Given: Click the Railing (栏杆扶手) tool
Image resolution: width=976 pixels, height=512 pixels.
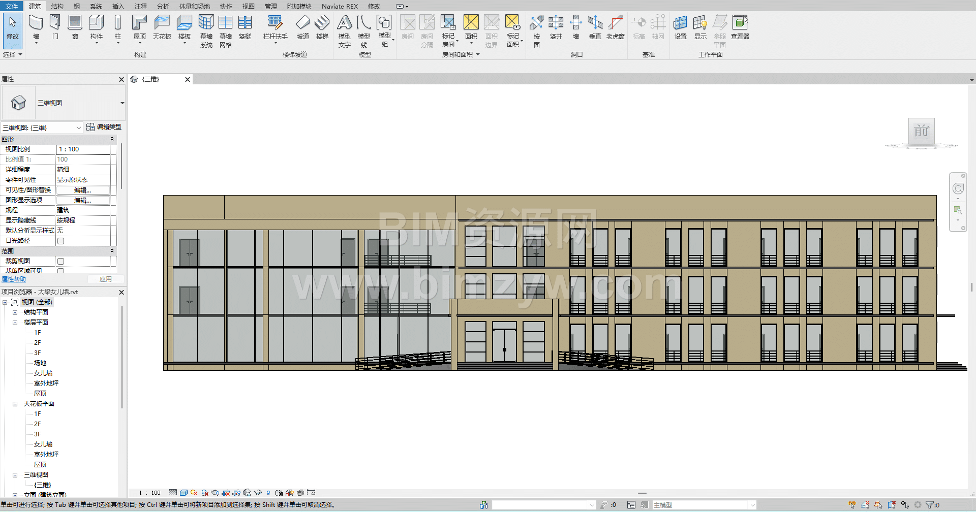Looking at the screenshot, I should [x=275, y=23].
